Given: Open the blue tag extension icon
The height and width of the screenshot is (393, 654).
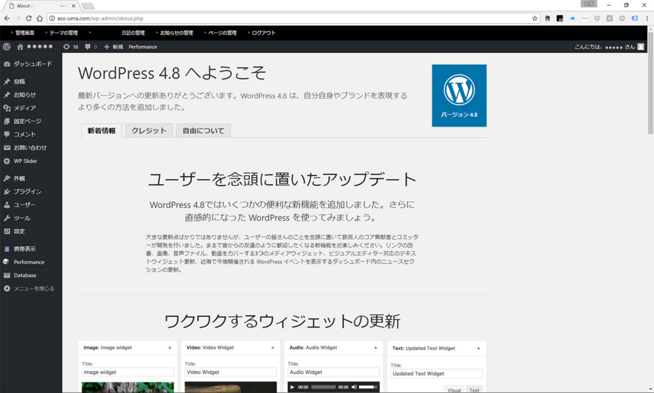Looking at the screenshot, I should [635, 19].
